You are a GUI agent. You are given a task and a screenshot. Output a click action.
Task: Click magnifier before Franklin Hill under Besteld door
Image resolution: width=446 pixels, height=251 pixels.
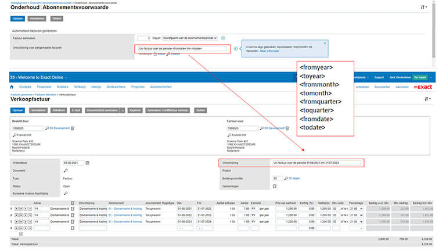pyautogui.click(x=14, y=135)
